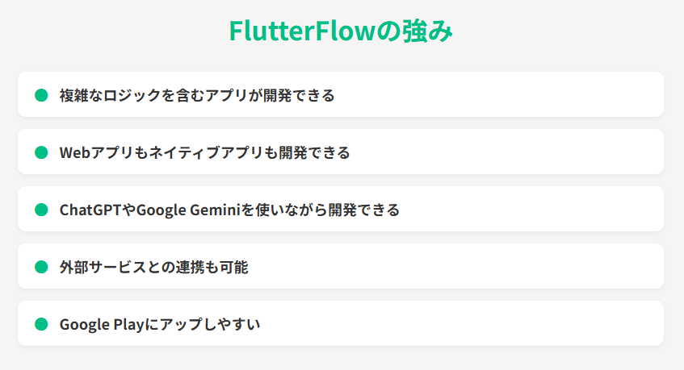Select text Webアプリもネイティブアプリも開発できる

(204, 153)
